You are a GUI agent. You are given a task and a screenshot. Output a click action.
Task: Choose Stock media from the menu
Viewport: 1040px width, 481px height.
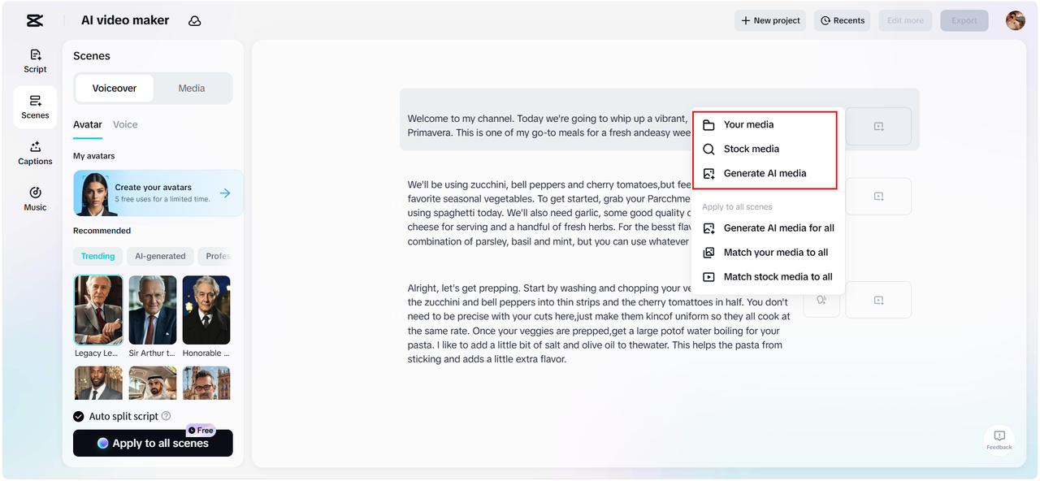pyautogui.click(x=751, y=149)
